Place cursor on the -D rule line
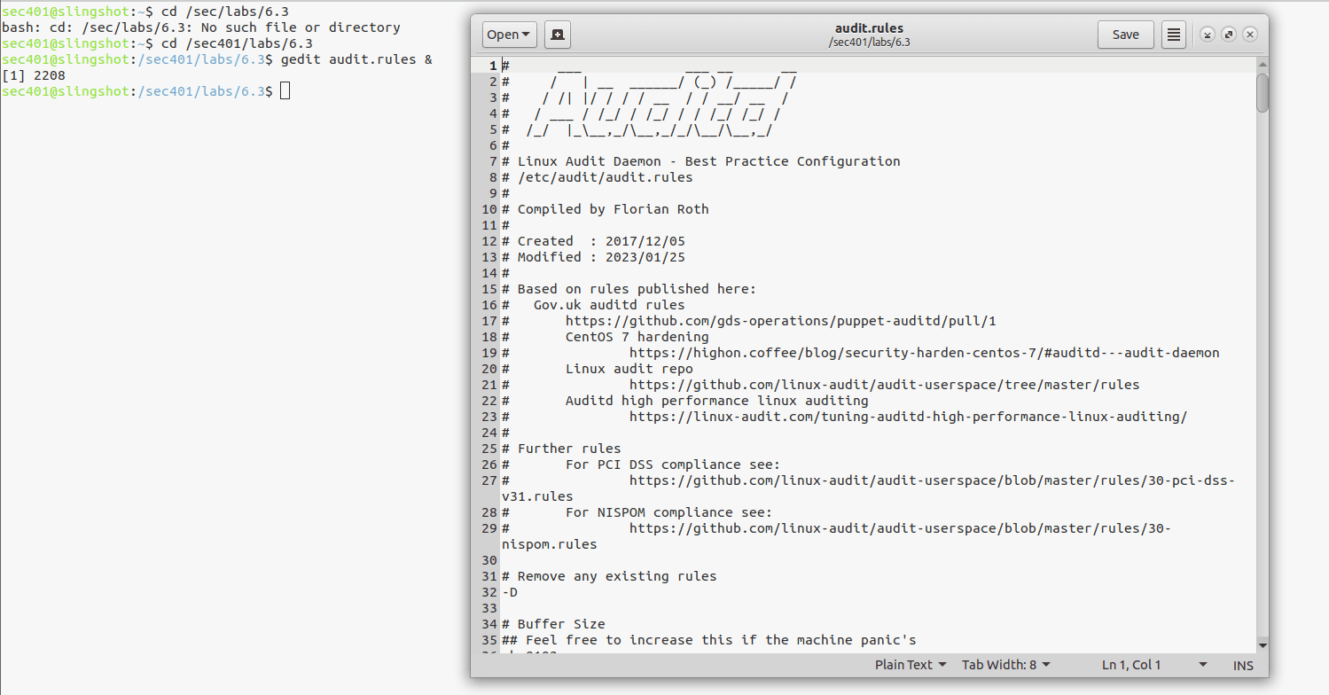 tap(510, 591)
